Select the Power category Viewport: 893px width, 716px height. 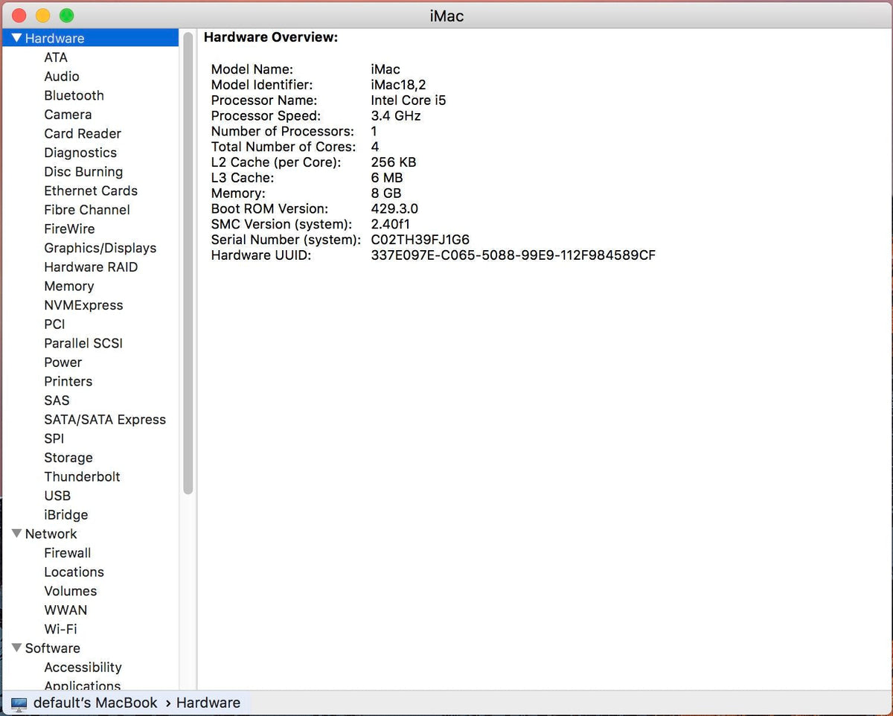point(63,362)
